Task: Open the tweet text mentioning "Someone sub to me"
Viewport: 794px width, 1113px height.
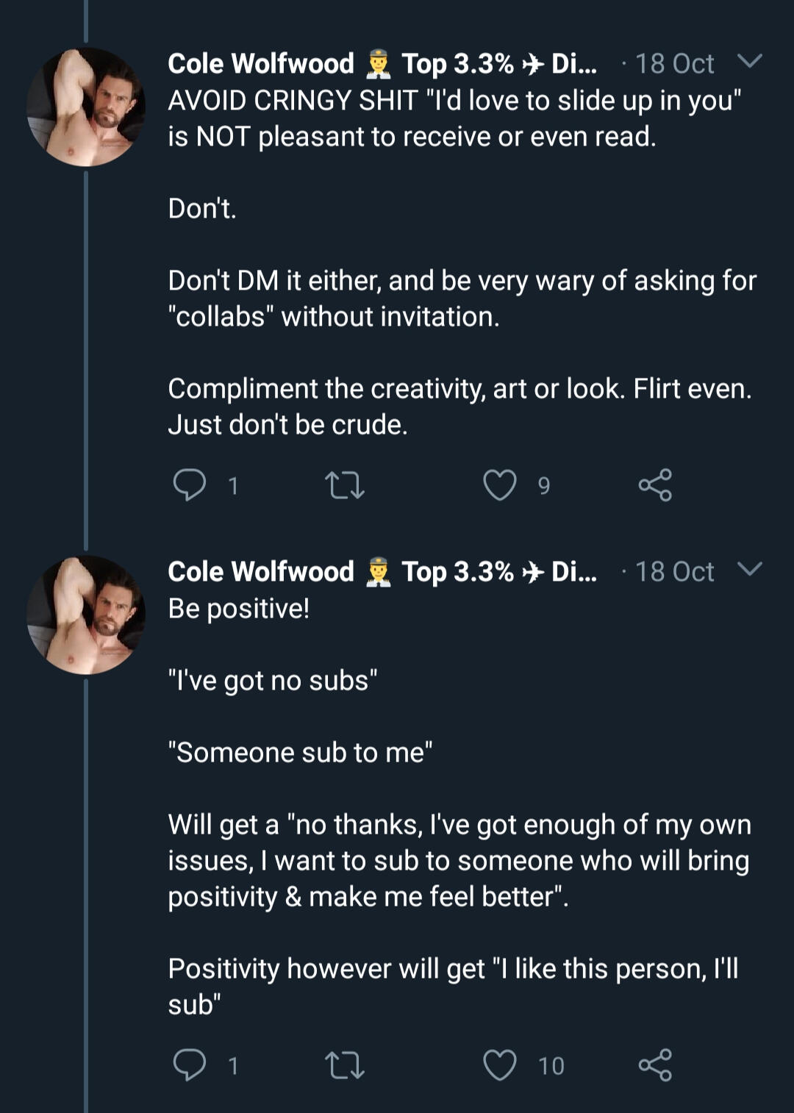Action: tap(300, 753)
